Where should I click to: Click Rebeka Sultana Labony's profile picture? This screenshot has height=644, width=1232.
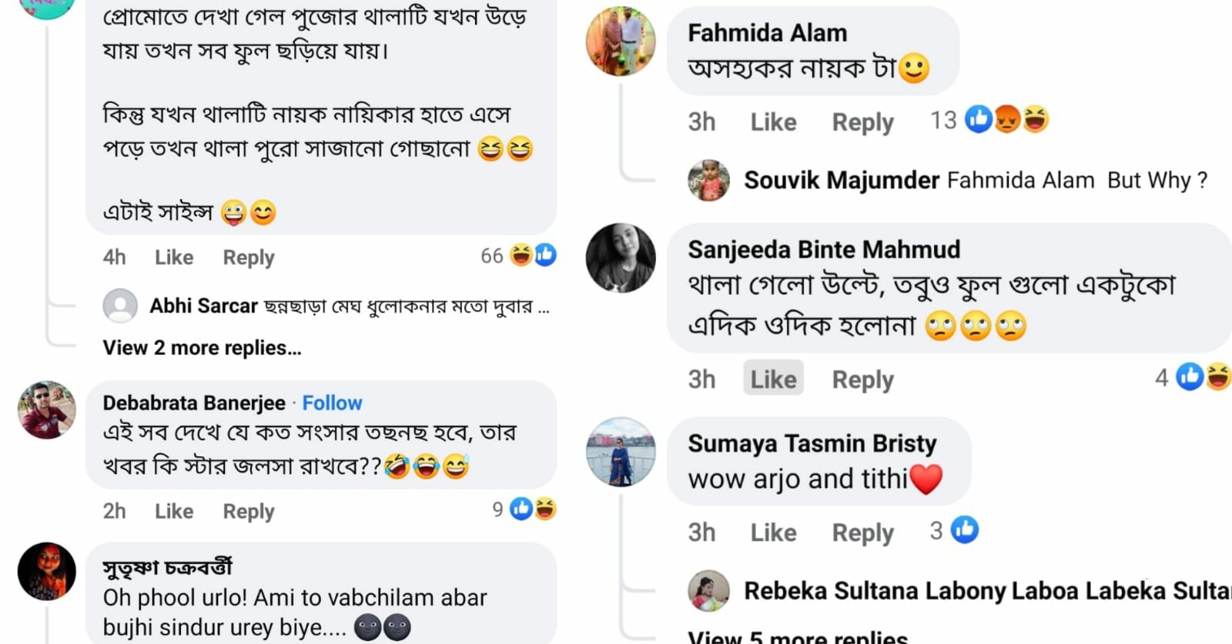pyautogui.click(x=708, y=591)
